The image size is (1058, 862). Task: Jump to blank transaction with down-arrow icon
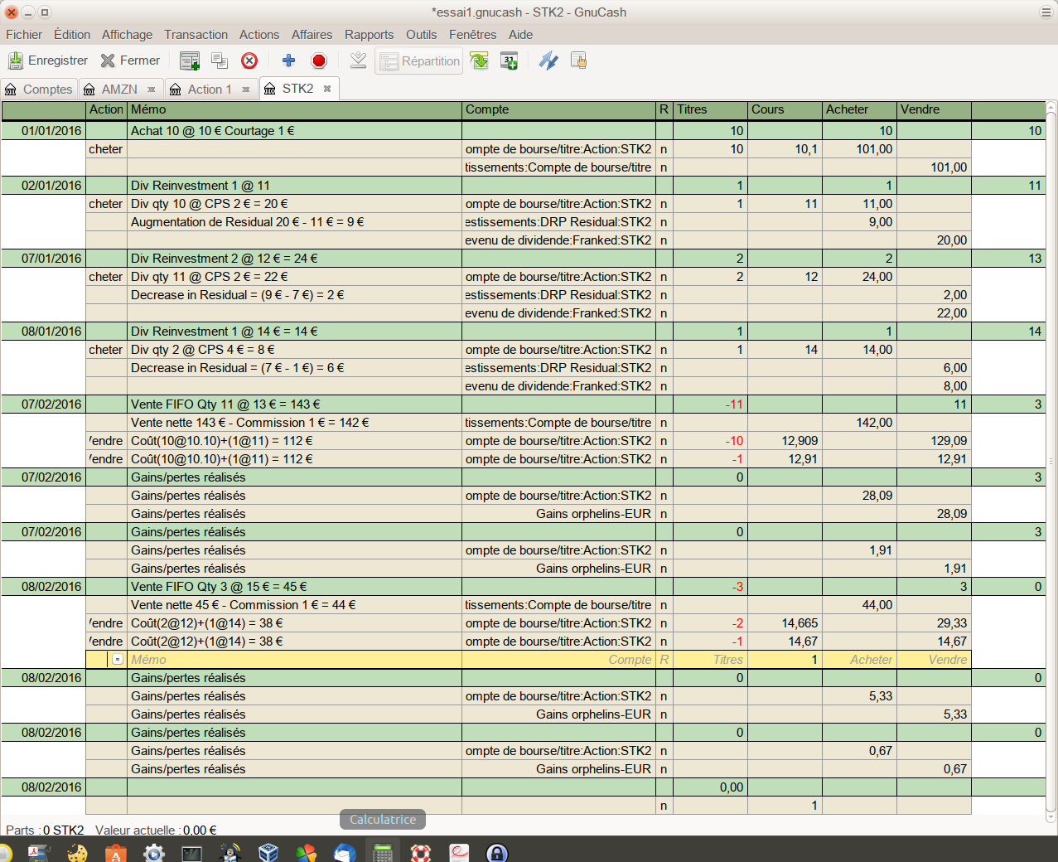pos(358,61)
